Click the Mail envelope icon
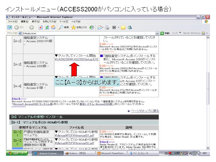This screenshot has width=216, height=162. point(99,27)
